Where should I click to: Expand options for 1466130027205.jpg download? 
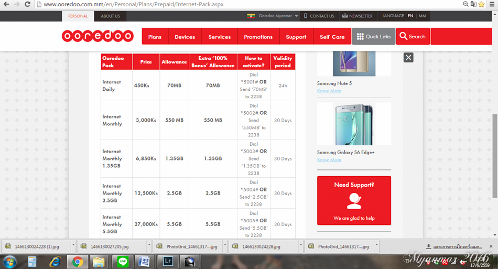[x=149, y=246]
